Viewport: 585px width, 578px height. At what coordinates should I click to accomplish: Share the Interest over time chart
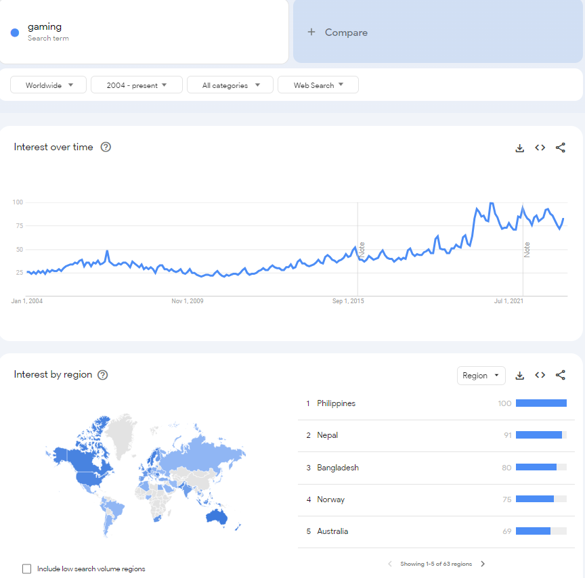(x=560, y=148)
